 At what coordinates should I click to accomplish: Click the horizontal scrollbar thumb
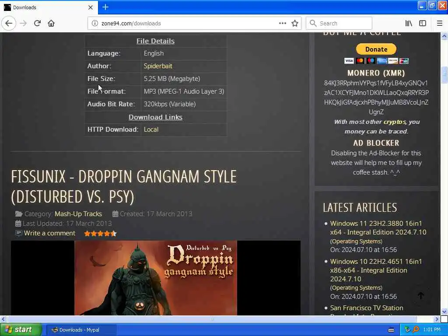click(x=212, y=319)
